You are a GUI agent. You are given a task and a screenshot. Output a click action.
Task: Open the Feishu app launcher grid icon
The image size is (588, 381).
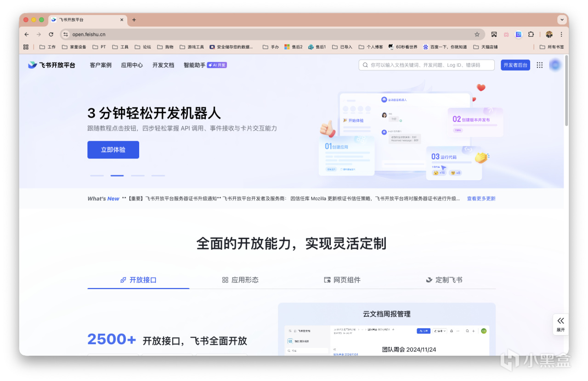click(540, 65)
